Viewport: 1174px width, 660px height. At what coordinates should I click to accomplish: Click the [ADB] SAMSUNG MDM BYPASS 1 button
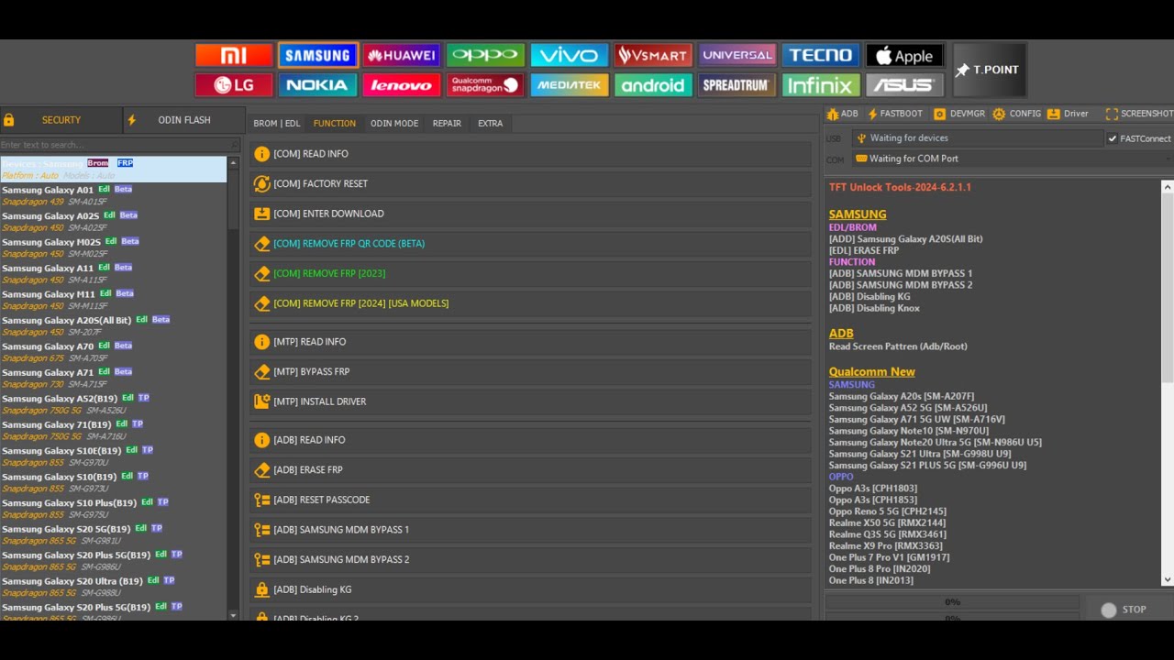530,530
